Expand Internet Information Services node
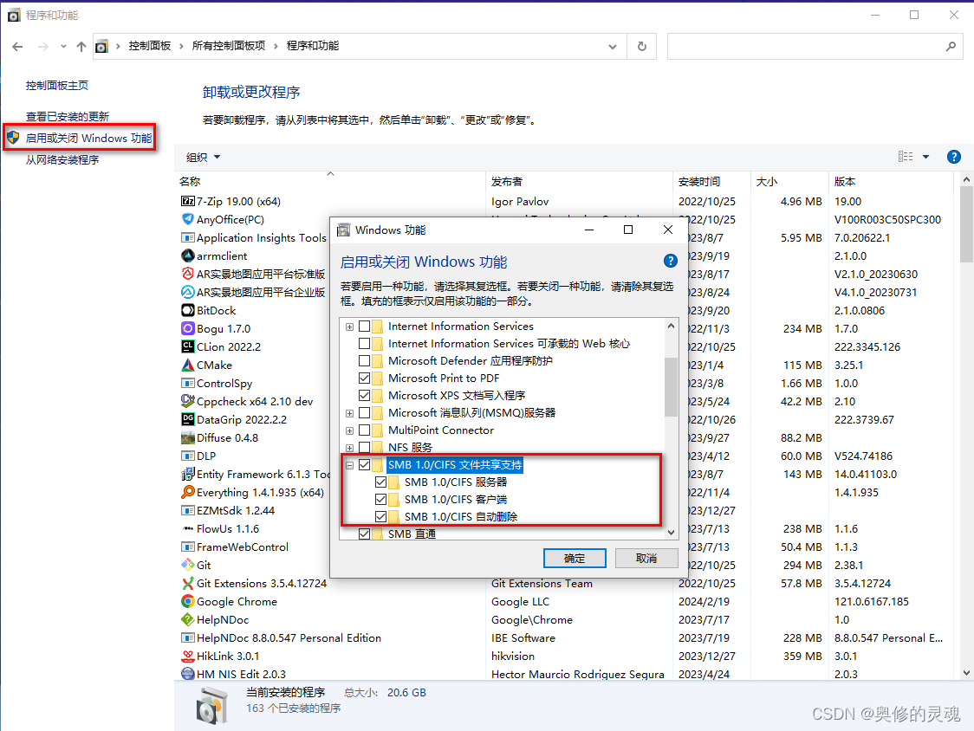Screen dimensions: 974x731 350,327
